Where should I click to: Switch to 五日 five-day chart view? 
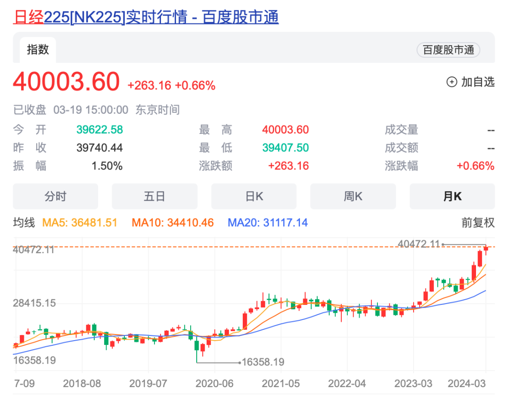(x=154, y=196)
